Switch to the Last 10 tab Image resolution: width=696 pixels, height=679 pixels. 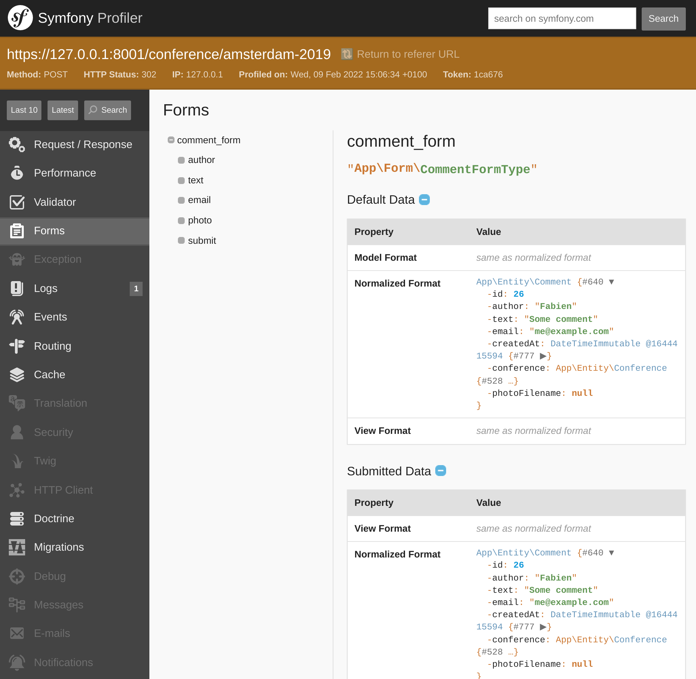coord(24,110)
